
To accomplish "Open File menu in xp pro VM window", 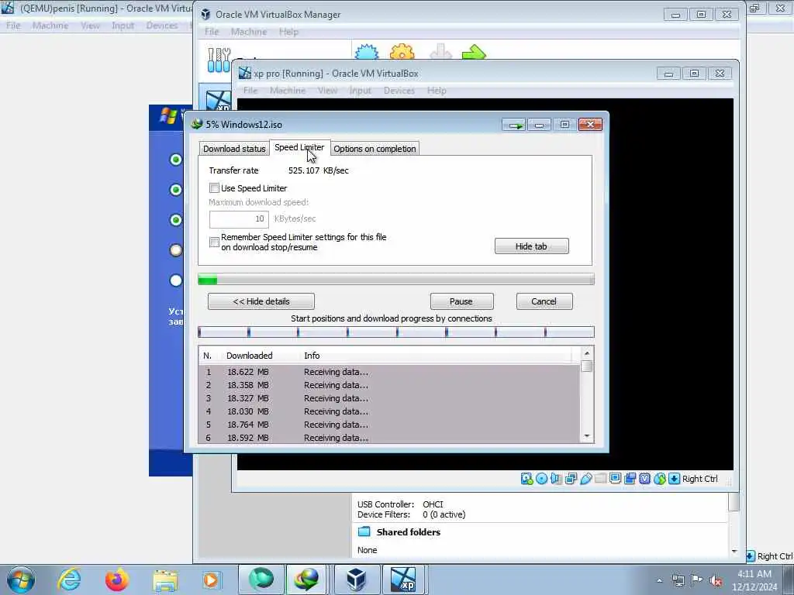I will click(250, 91).
